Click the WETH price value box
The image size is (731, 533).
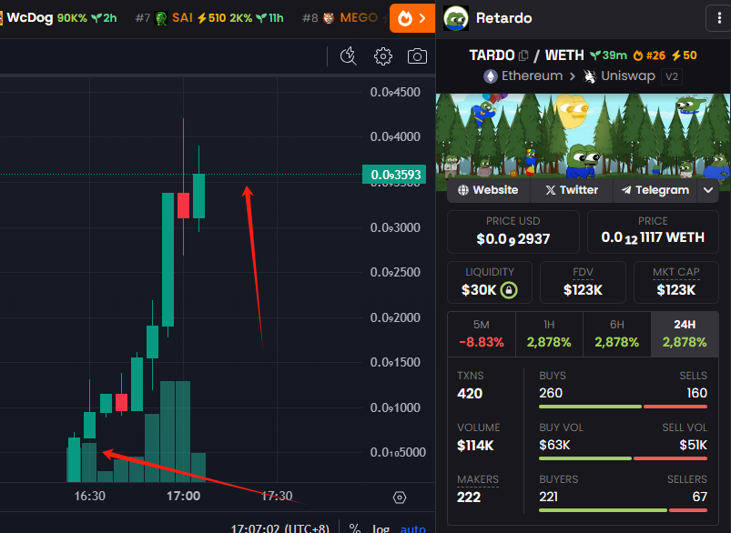[x=653, y=232]
